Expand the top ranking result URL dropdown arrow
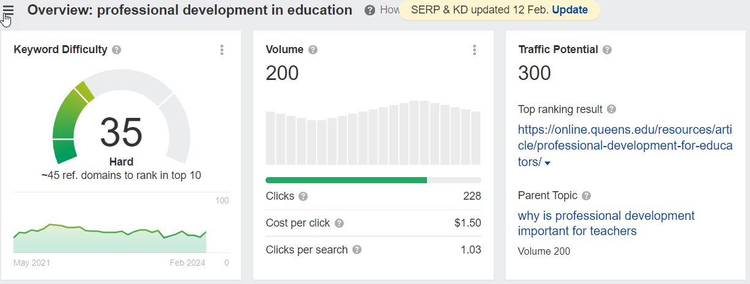 [548, 163]
